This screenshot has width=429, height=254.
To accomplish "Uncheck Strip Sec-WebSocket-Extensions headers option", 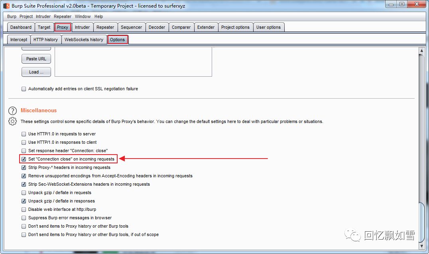I will click(24, 184).
